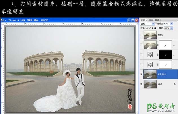178x114 pixels.
Task: Show 图层 2 using its visibility box
Action: pos(141,35)
